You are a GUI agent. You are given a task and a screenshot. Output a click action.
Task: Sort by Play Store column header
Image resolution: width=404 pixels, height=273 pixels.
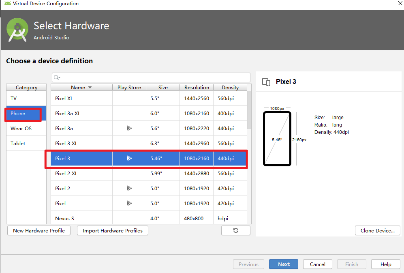[x=129, y=88]
